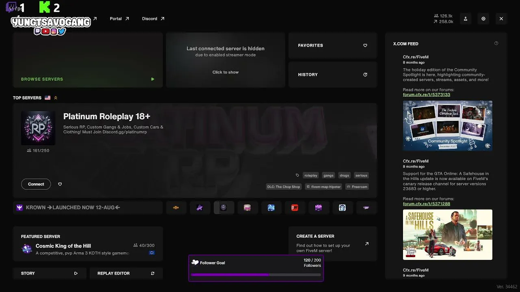The height and width of the screenshot is (292, 520).
Task: Click the Cosmic server EU flag icon
Action: pos(152,253)
